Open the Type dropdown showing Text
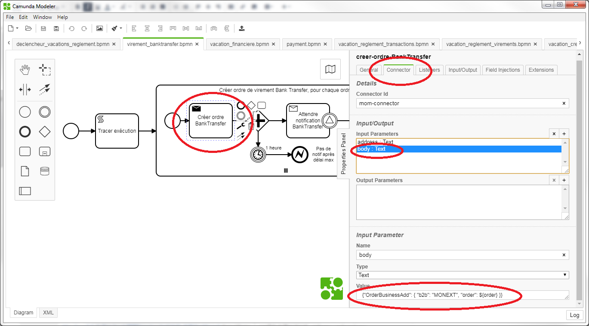The image size is (589, 326). pyautogui.click(x=463, y=275)
